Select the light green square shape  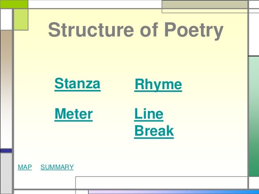[21, 19]
